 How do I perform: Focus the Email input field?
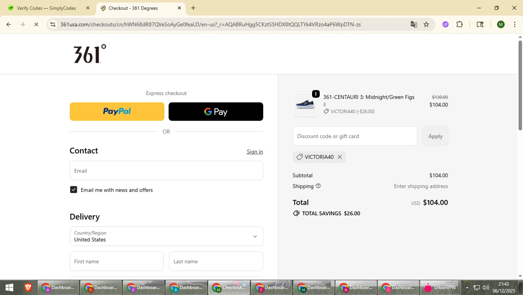(166, 171)
